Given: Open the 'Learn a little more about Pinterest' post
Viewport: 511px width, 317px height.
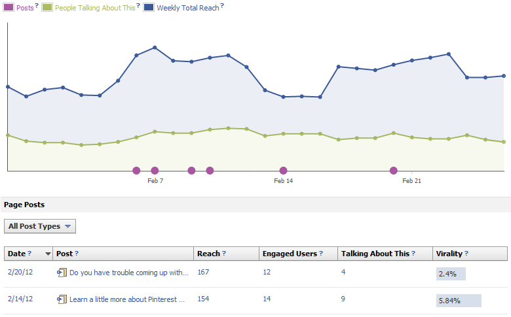Looking at the screenshot, I should pyautogui.click(x=127, y=299).
